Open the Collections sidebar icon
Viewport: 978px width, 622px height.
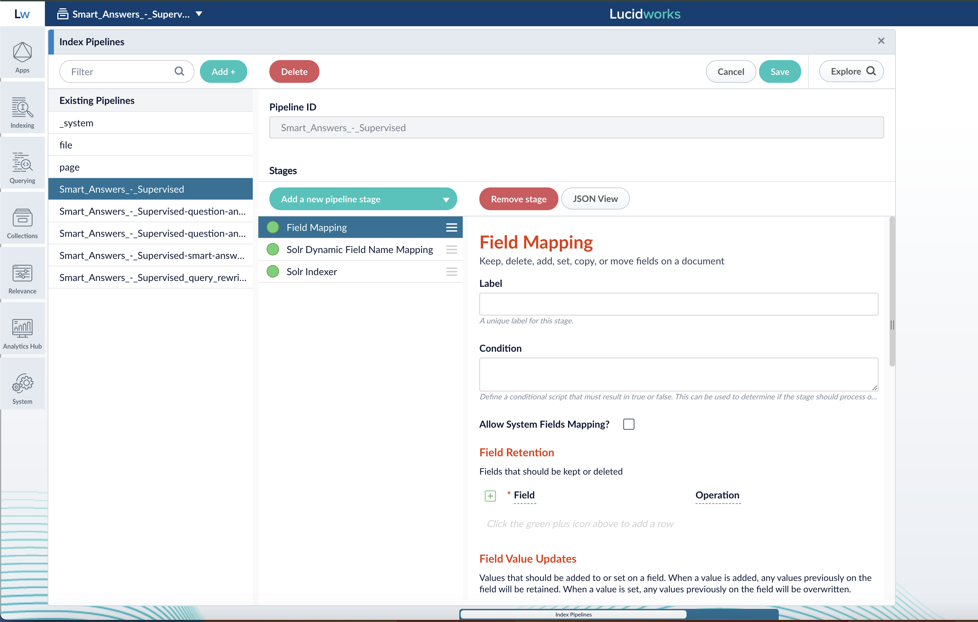(x=22, y=223)
